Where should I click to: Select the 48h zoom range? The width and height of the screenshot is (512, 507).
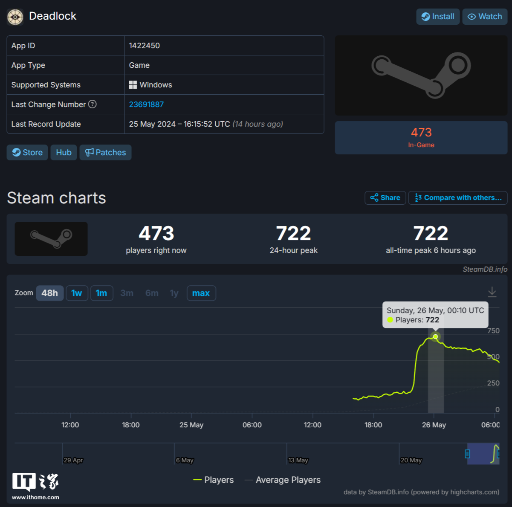(x=50, y=293)
